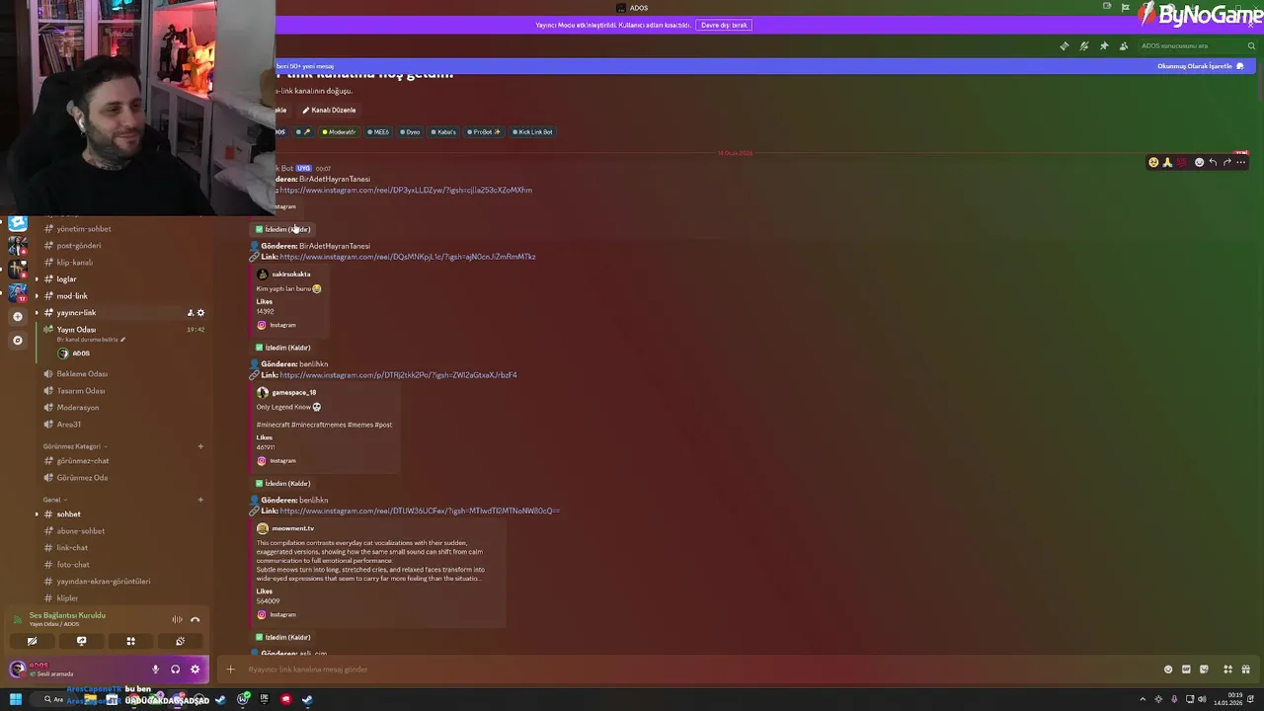Expand the yayıncı-link channel arrow
1264x711 pixels.
tap(38, 313)
